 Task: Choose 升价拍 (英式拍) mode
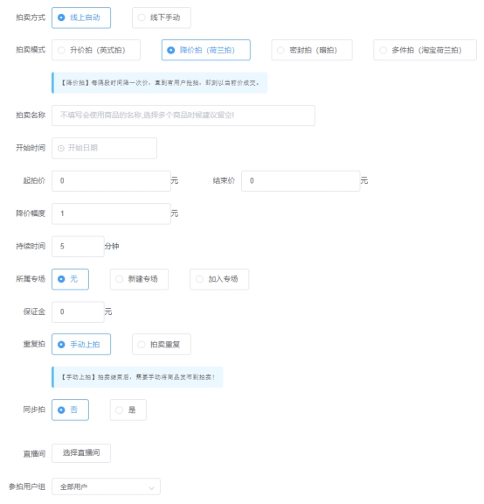pos(96,50)
